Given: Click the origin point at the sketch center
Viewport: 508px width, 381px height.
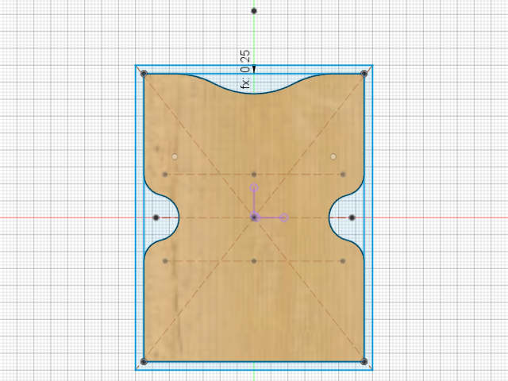Looking at the screenshot, I should click(x=254, y=217).
